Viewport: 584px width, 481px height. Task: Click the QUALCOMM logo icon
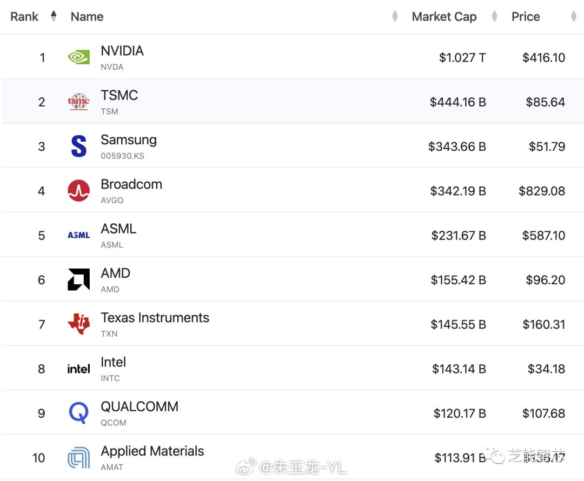click(79, 413)
